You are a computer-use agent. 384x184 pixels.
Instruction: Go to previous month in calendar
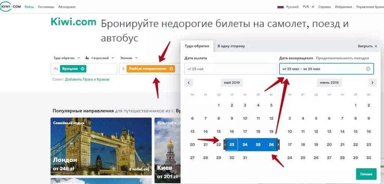(189, 83)
